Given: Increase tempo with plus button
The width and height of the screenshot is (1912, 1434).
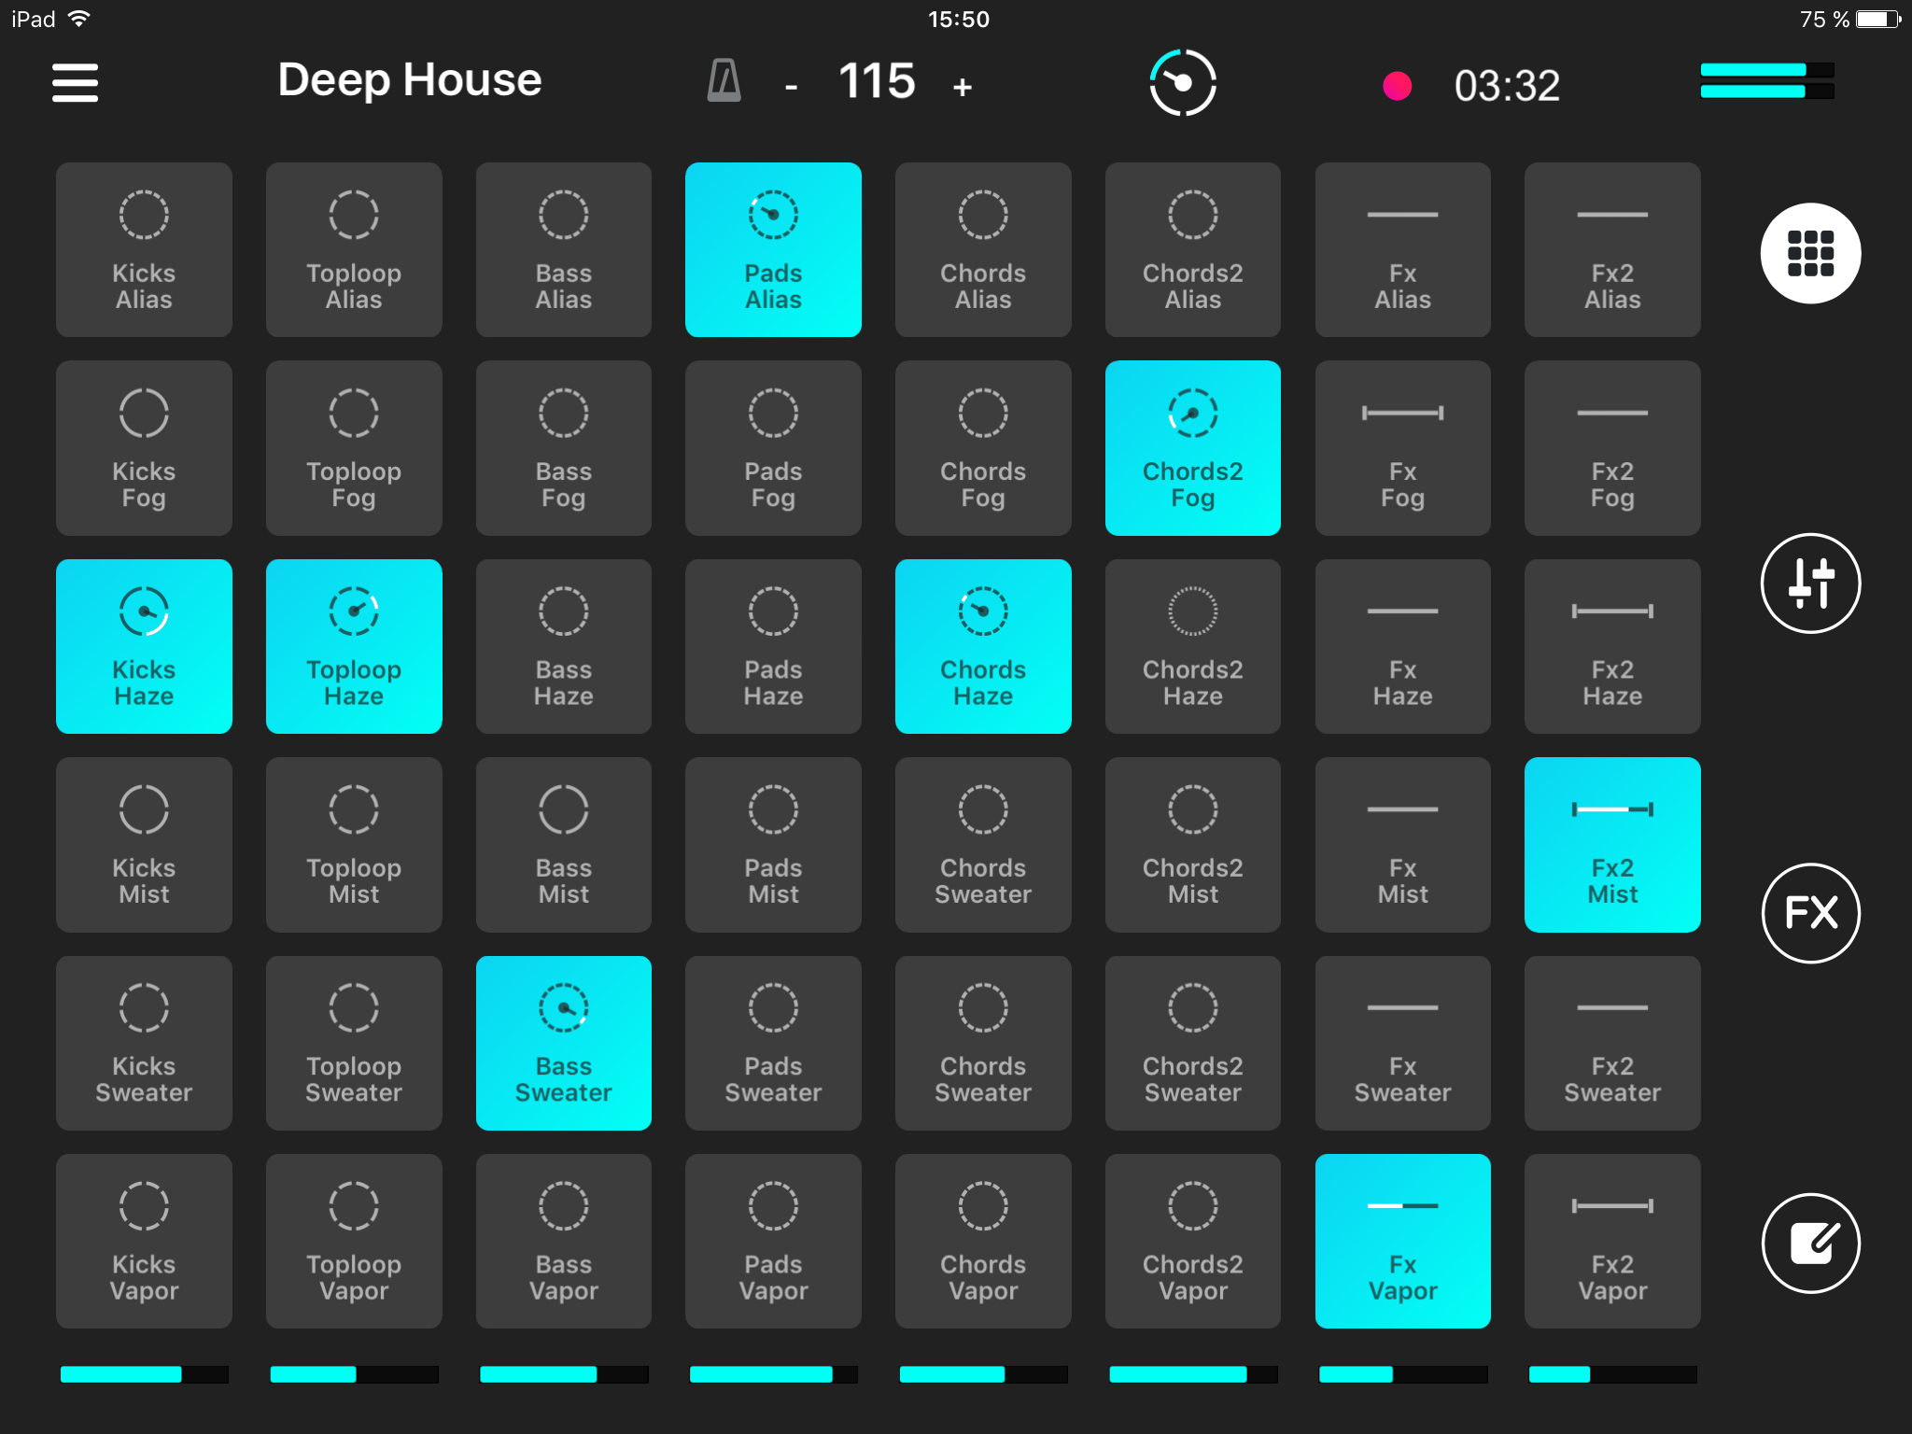Looking at the screenshot, I should pyautogui.click(x=963, y=88).
